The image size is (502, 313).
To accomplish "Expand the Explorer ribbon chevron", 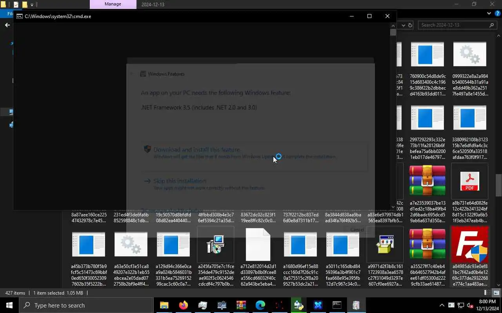I will [x=489, y=13].
